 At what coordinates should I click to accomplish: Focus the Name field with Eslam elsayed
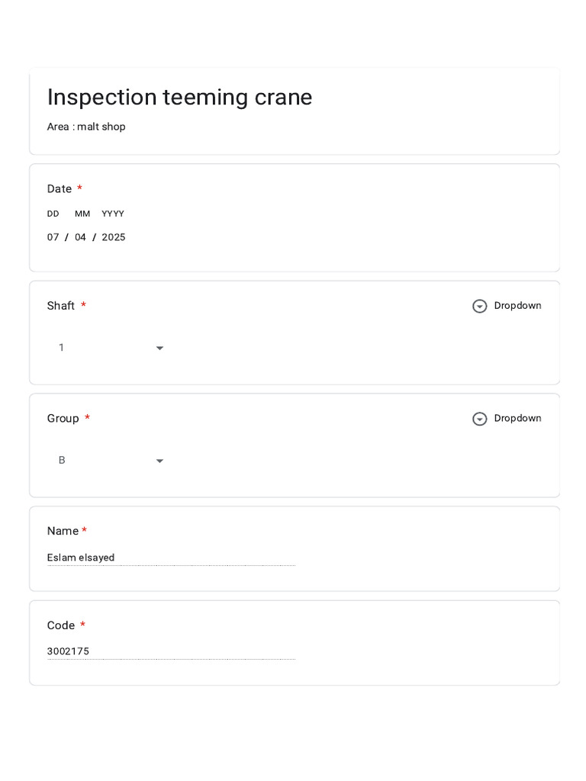171,558
